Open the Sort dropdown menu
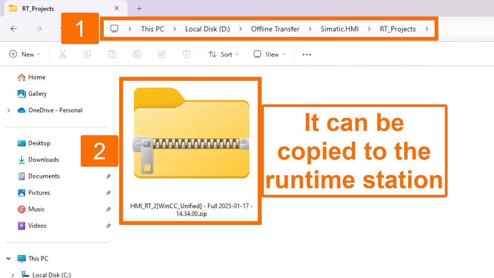The image size is (494, 278). [224, 54]
